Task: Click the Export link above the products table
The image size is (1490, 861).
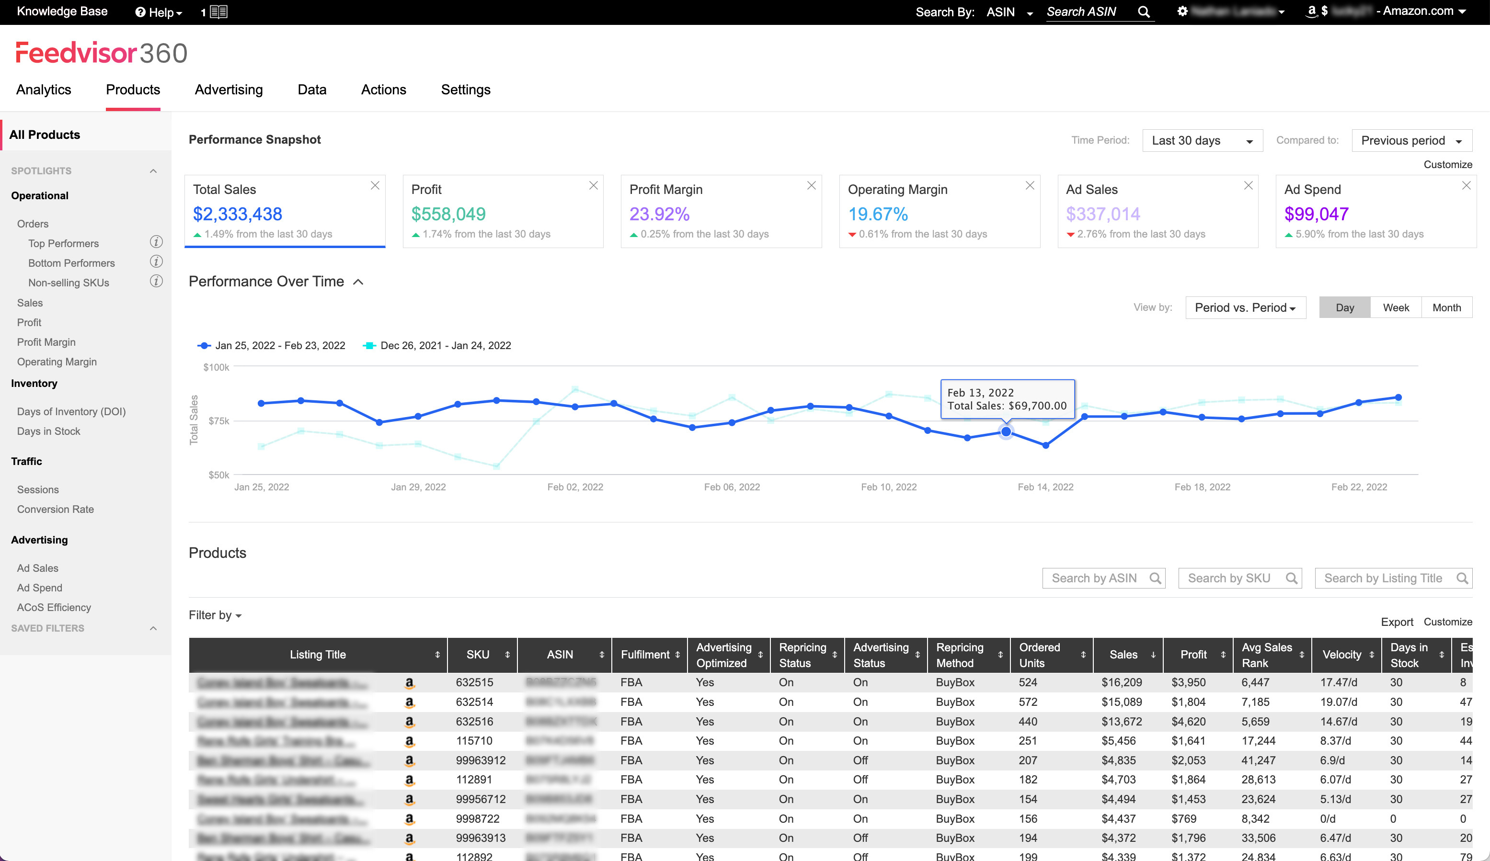Action: 1397,622
